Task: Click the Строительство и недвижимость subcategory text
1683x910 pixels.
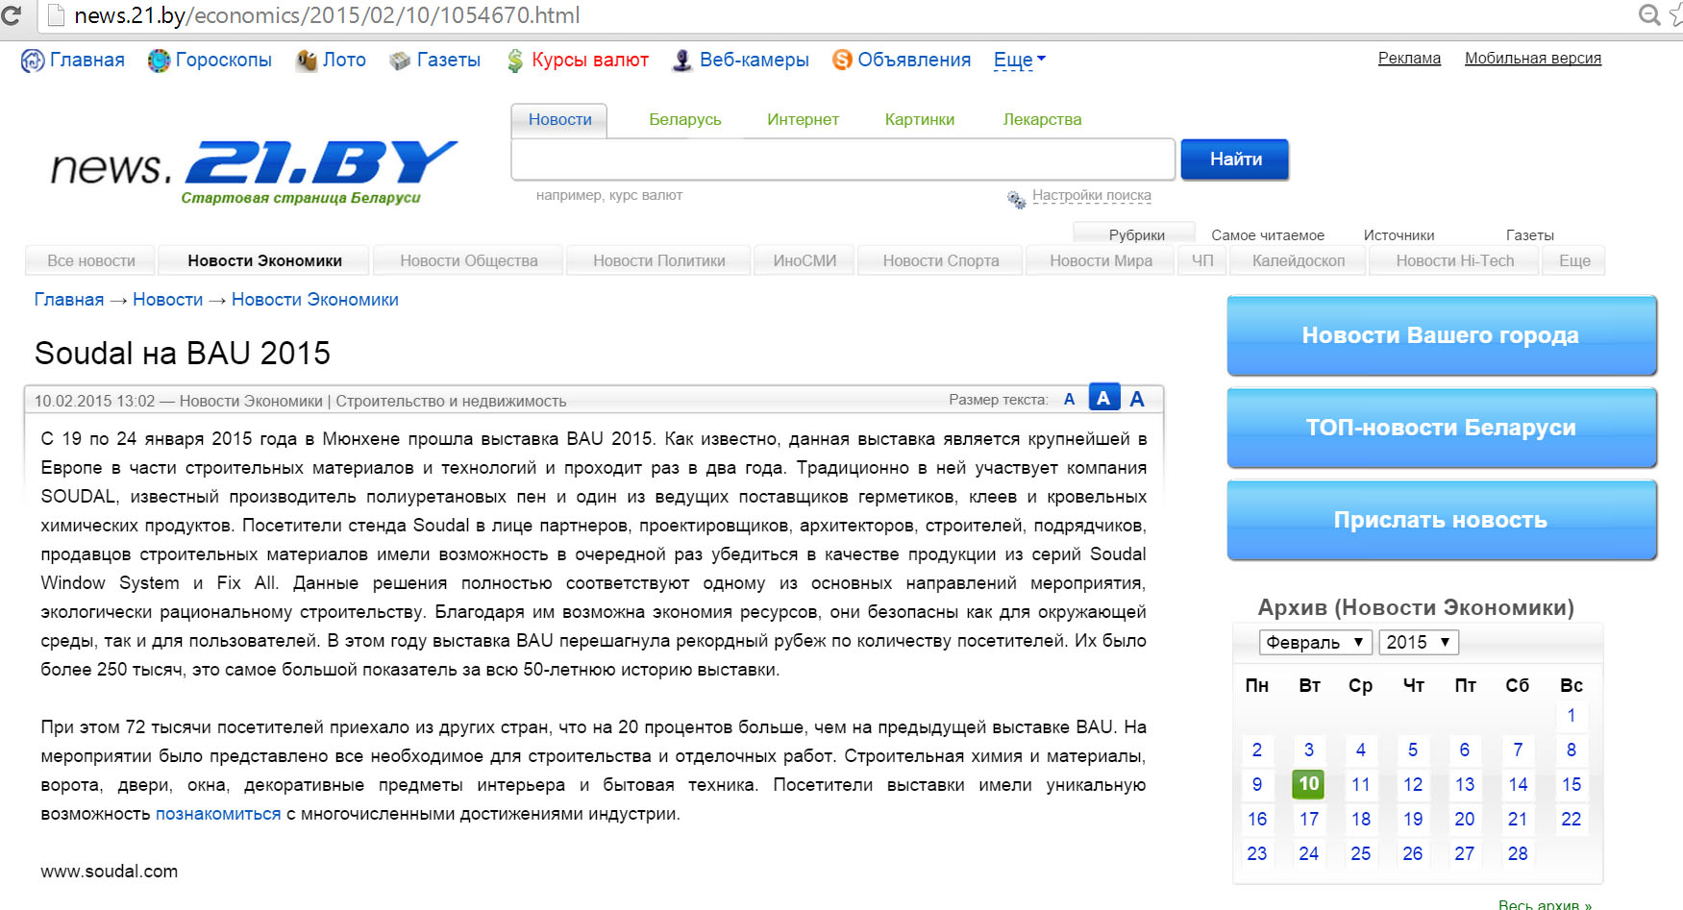Action: (451, 402)
